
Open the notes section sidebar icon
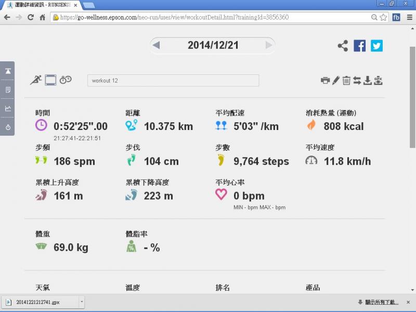pyautogui.click(x=8, y=89)
